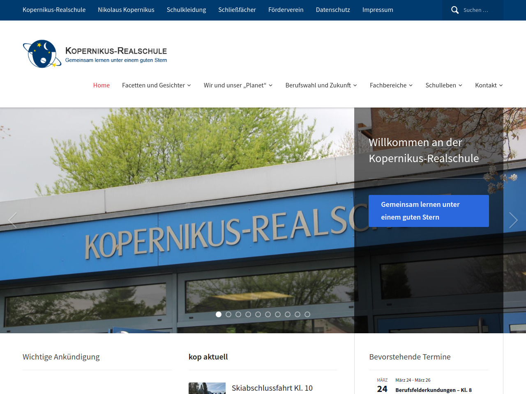Select the first slider dot

click(219, 314)
